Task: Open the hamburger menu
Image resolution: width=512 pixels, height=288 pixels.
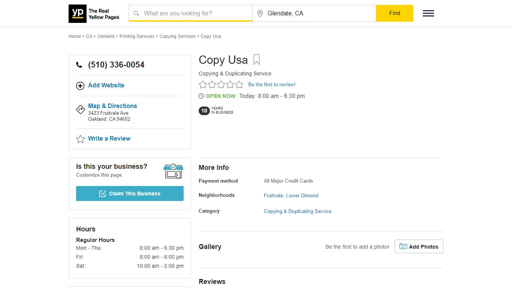Action: tap(428, 13)
